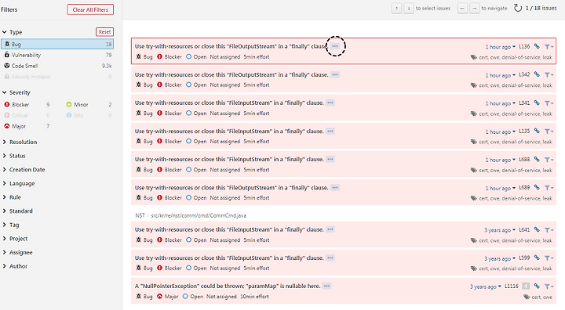Screen dimensions: 565x310
Task: Click the 'cert, cwe' tags on the L1116 issue
Action: point(542,297)
